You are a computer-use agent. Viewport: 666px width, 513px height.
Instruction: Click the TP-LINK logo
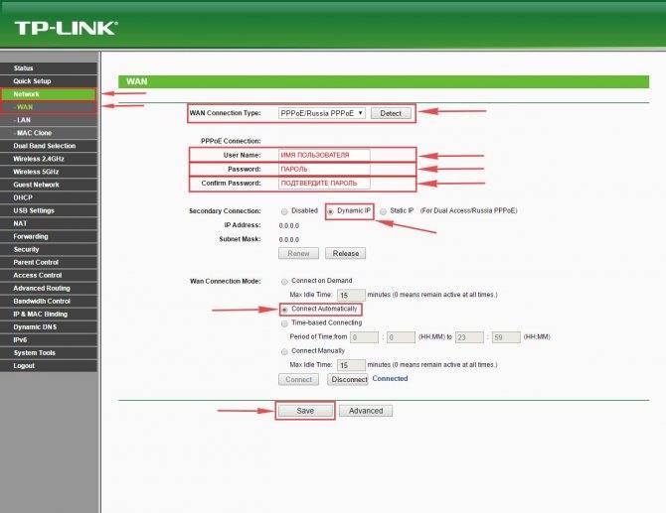click(x=66, y=28)
